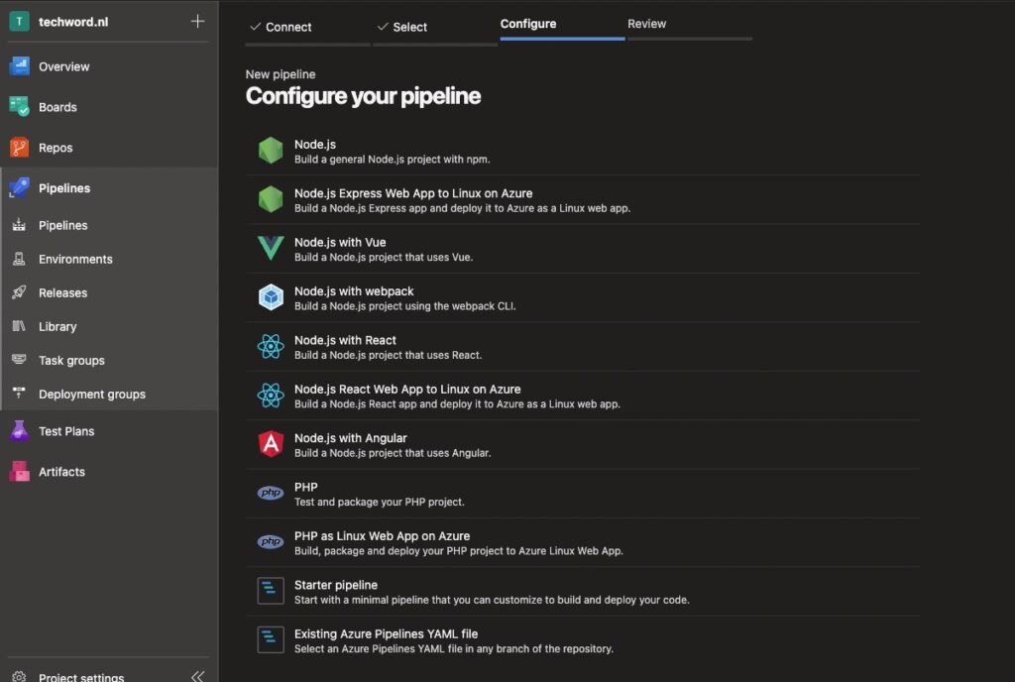Click 'Test and package your PHP project.' description
The image size is (1015, 682).
(380, 502)
